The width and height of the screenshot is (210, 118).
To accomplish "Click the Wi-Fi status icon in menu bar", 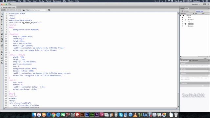I will click(169, 1).
